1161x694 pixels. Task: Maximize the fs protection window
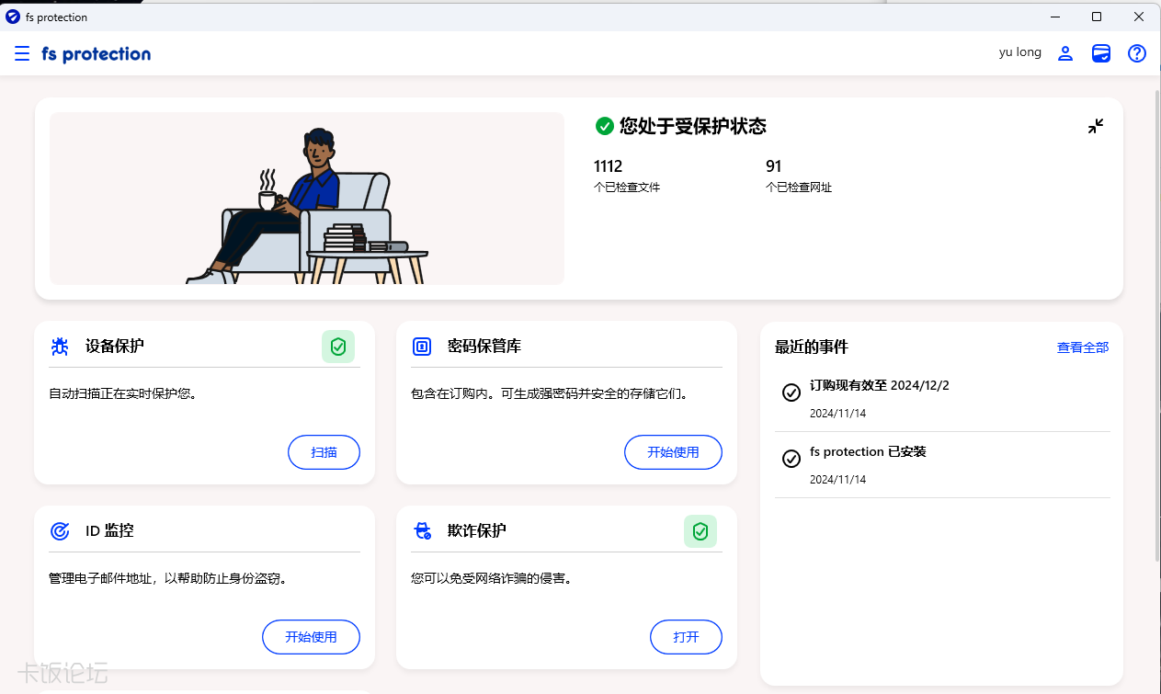click(x=1097, y=17)
